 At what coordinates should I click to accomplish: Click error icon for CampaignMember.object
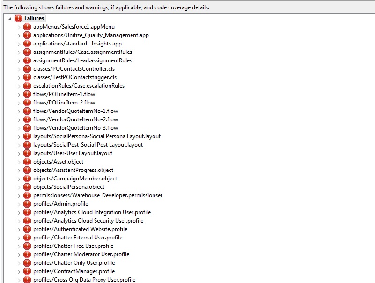pos(27,179)
